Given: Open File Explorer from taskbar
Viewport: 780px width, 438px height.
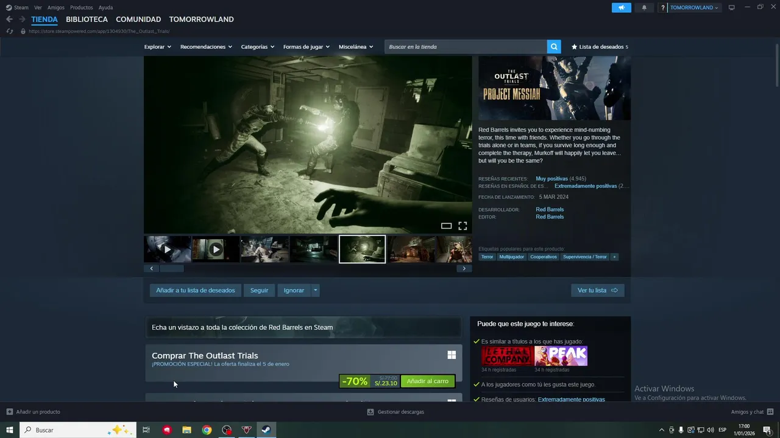Looking at the screenshot, I should tap(186, 430).
